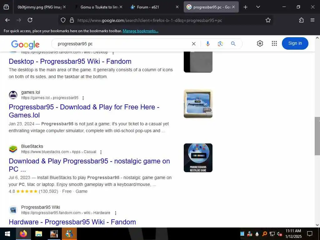The height and width of the screenshot is (240, 320).
Task: Open the browser extensions button
Action: pyautogui.click(x=301, y=20)
